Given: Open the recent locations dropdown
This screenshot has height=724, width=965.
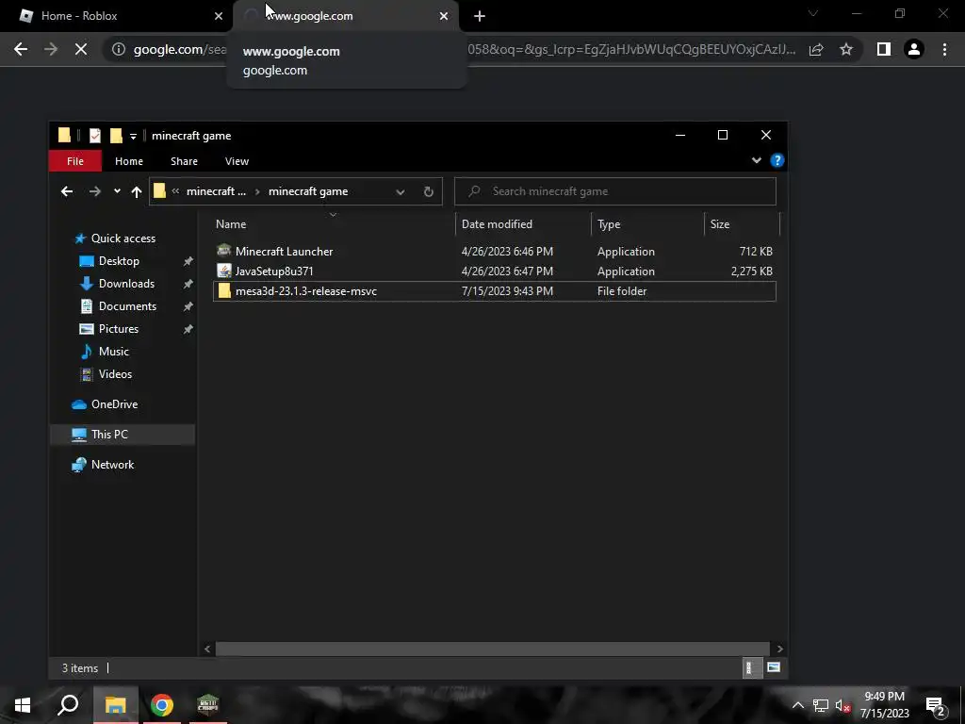Looking at the screenshot, I should [117, 191].
